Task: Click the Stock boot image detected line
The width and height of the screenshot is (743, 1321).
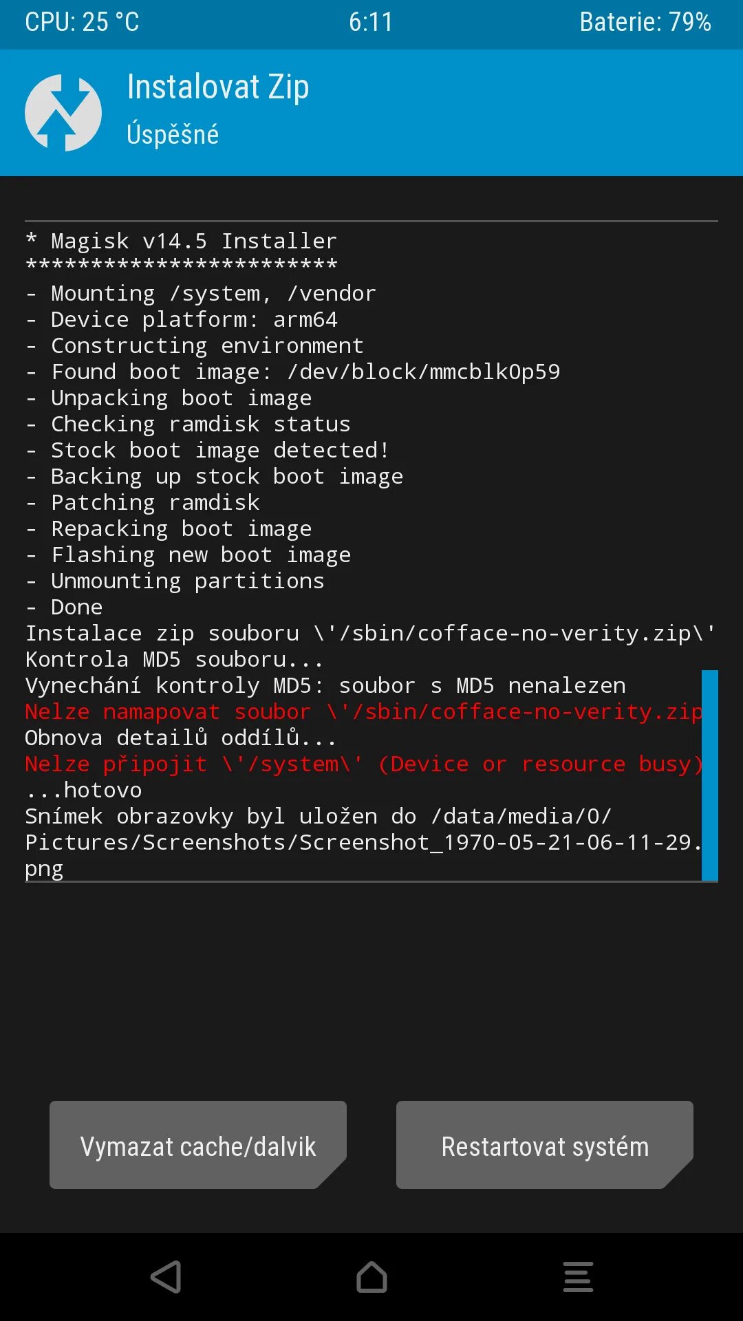Action: tap(208, 450)
